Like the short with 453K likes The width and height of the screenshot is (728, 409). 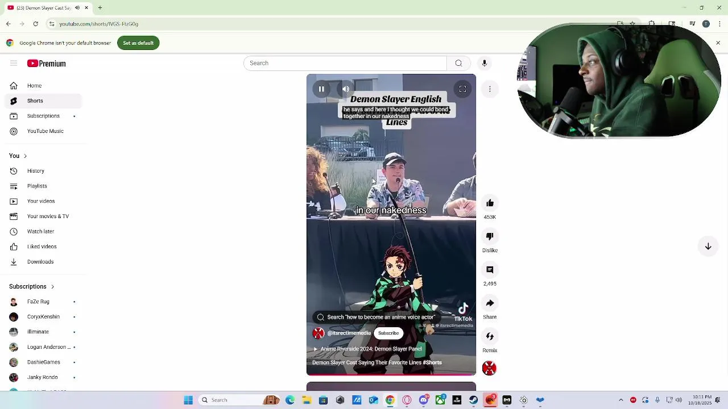coord(490,203)
